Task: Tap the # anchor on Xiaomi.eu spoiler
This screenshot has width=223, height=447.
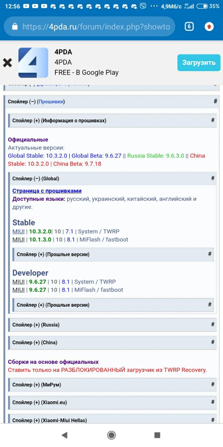Action: pyautogui.click(x=213, y=402)
